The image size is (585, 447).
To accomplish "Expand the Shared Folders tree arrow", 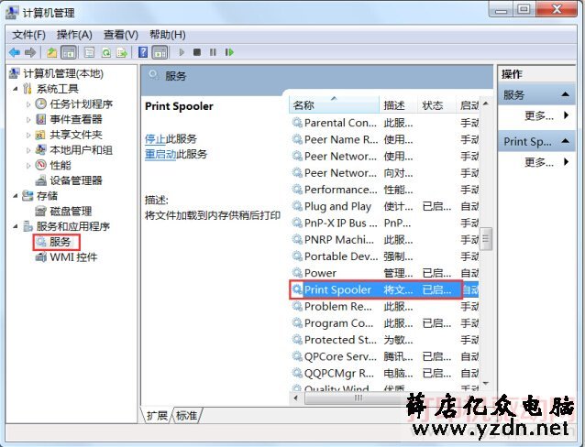I will click(x=28, y=135).
